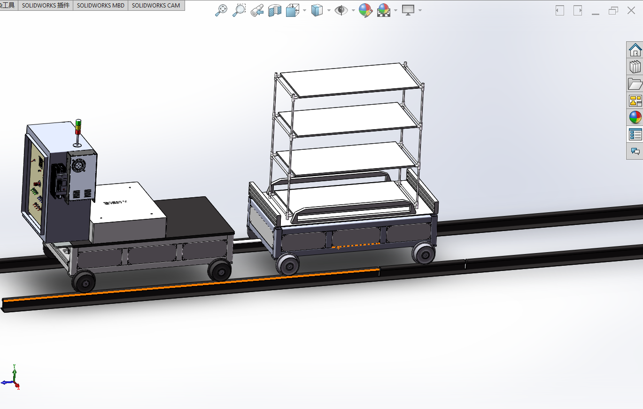The height and width of the screenshot is (409, 643).
Task: Expand the Display Style dropdown arrow
Action: (x=328, y=10)
